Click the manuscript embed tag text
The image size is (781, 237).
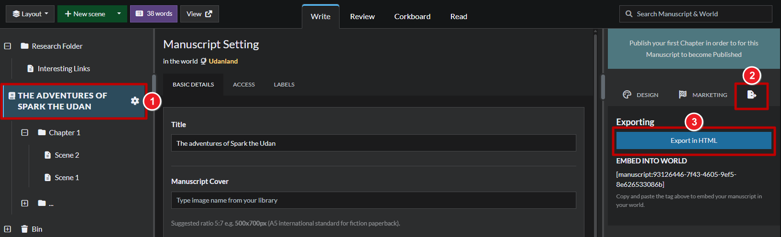[x=676, y=179]
